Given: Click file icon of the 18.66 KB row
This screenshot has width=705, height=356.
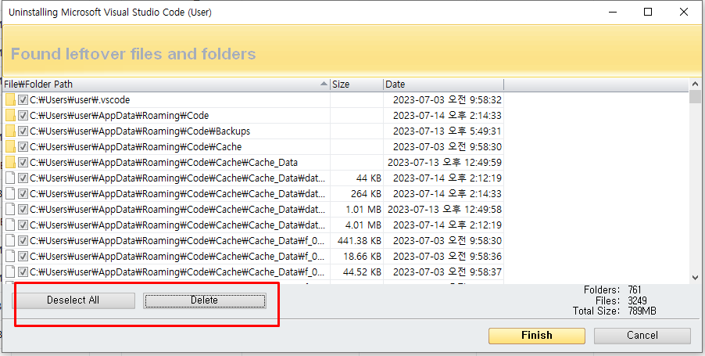Looking at the screenshot, I should 10,257.
